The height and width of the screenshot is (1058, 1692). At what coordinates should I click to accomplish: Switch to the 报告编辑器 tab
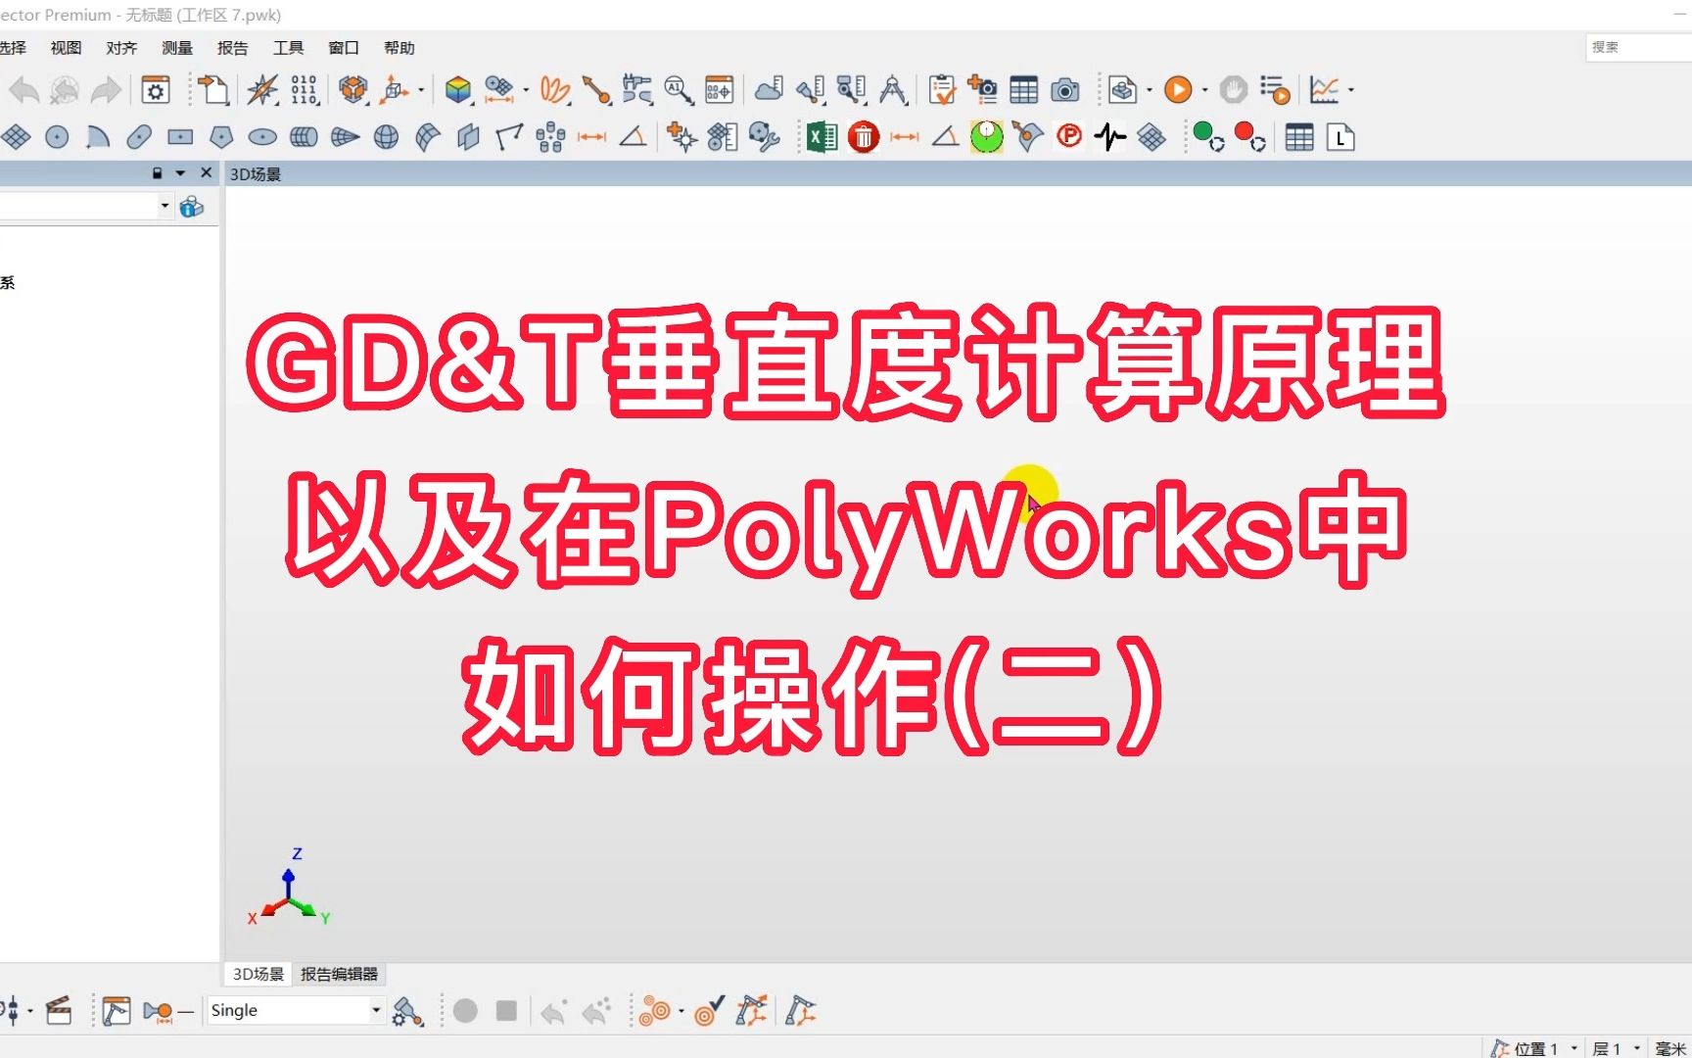pos(339,974)
